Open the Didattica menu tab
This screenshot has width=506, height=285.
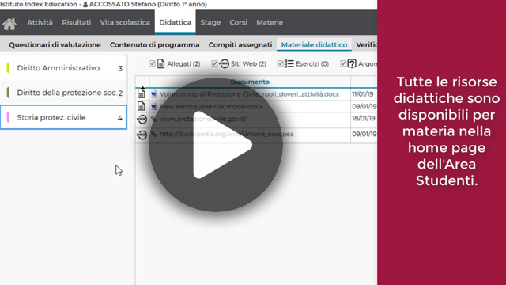176,22
